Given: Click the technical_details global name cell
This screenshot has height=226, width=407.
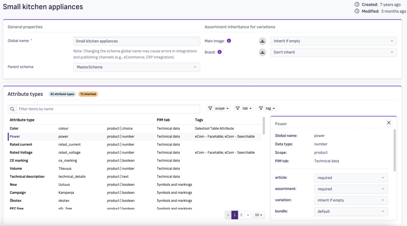Looking at the screenshot, I should click(x=72, y=177).
